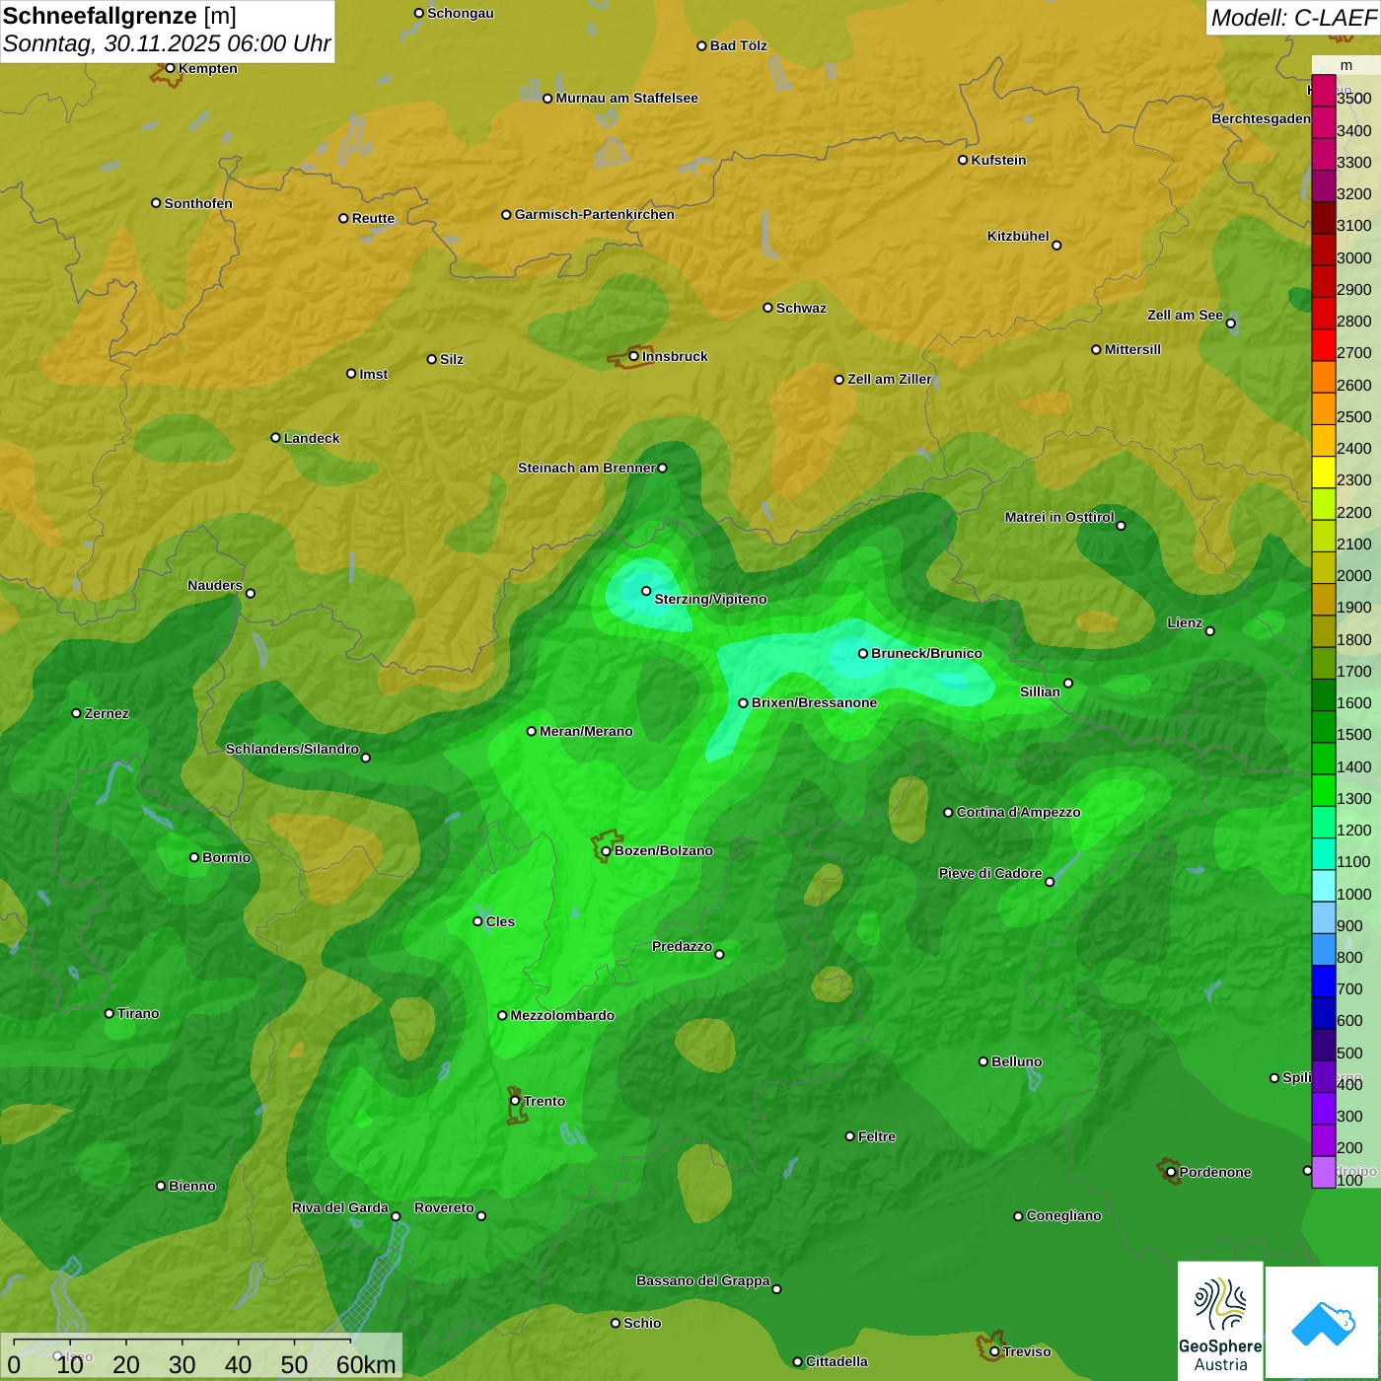The image size is (1381, 1381).
Task: Click the Lienz city marker dot
Action: click(x=1210, y=631)
